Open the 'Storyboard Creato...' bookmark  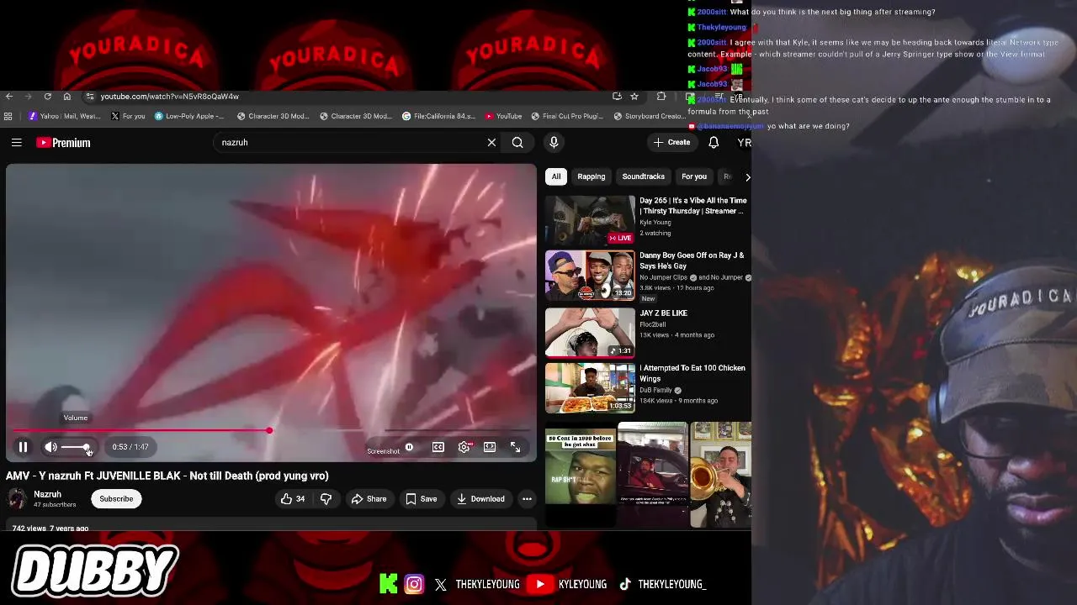tap(650, 116)
